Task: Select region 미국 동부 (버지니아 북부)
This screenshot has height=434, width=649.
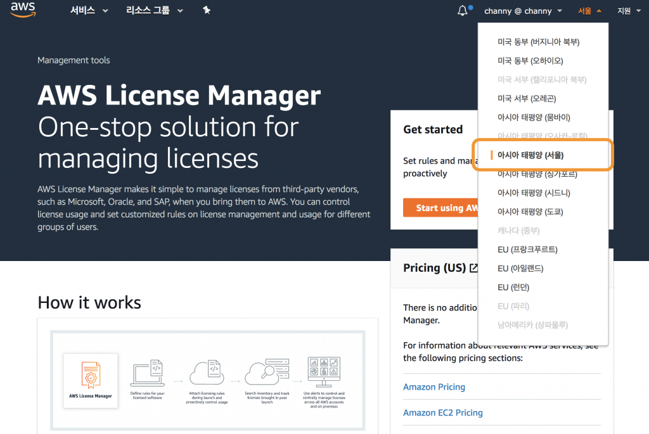Action: (x=538, y=42)
